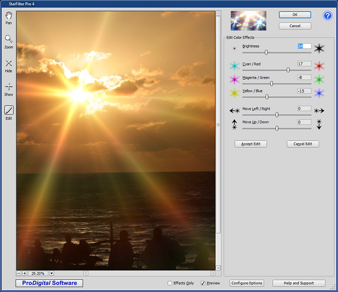Open Configure Options
This screenshot has height=292, width=338.
[247, 283]
